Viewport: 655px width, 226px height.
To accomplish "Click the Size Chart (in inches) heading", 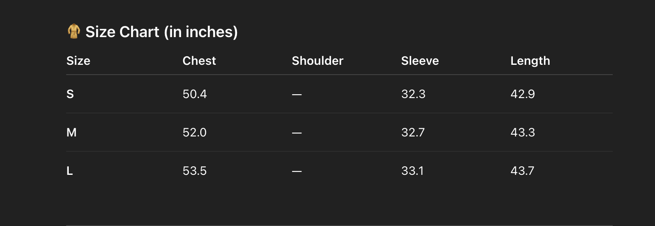I will pos(161,32).
